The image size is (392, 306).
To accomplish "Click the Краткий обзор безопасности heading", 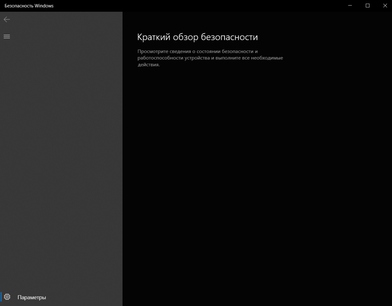I will coord(198,37).
